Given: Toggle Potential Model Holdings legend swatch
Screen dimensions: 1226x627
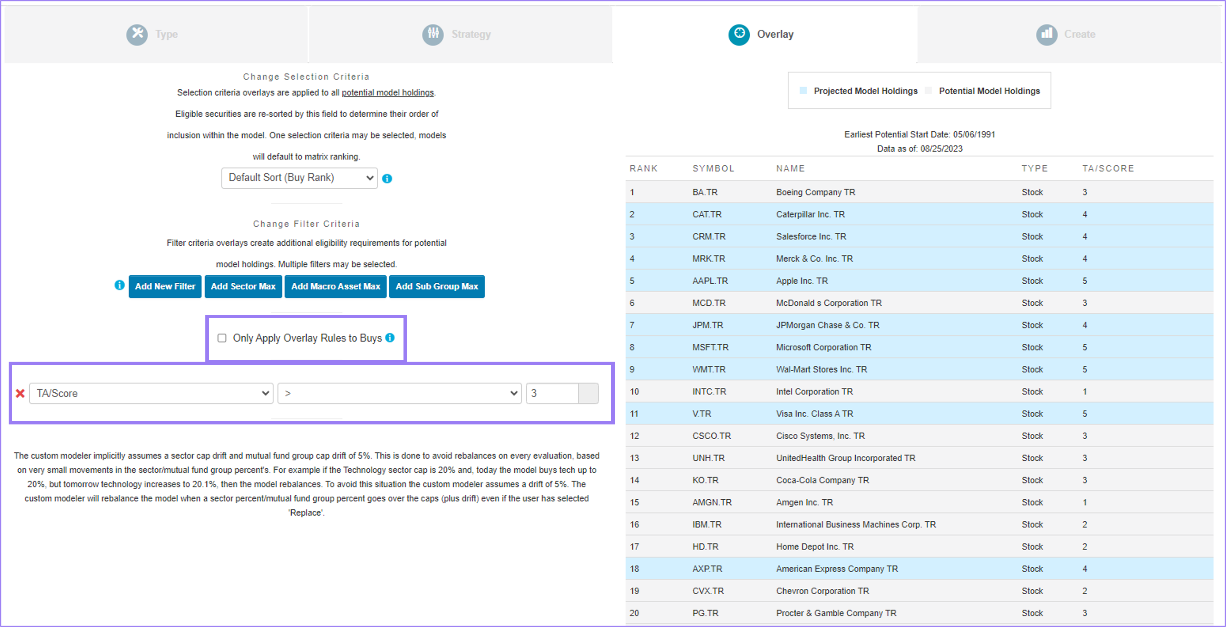Looking at the screenshot, I should 928,91.
